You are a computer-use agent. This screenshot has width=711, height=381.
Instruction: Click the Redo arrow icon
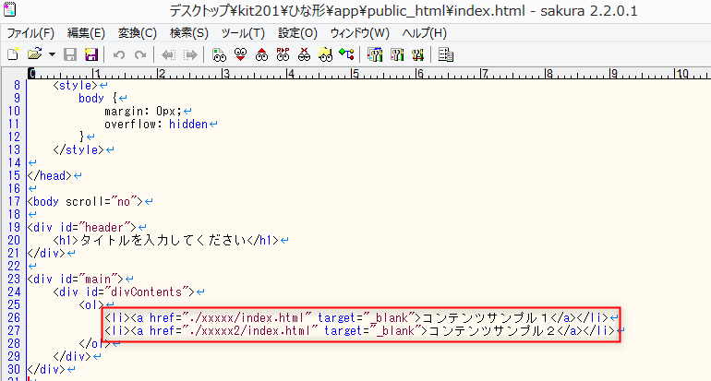(x=140, y=54)
